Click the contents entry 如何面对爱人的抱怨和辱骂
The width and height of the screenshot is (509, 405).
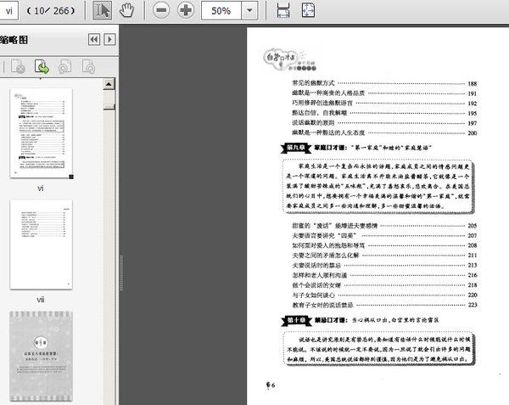(328, 245)
